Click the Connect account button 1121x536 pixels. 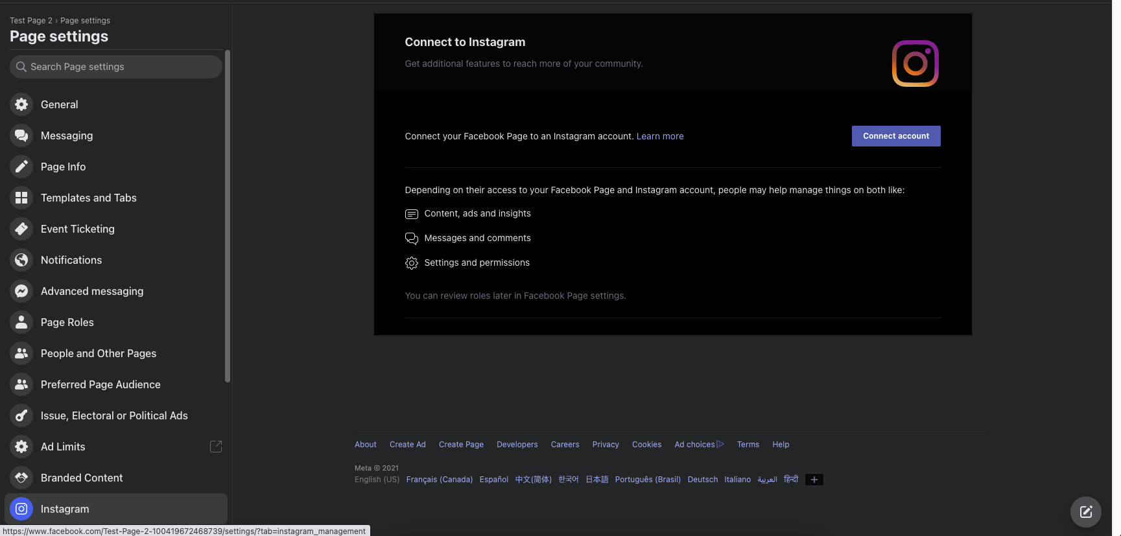click(896, 136)
